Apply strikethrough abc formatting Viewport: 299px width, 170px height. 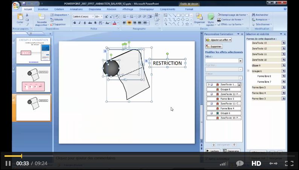pyautogui.click(x=90, y=23)
